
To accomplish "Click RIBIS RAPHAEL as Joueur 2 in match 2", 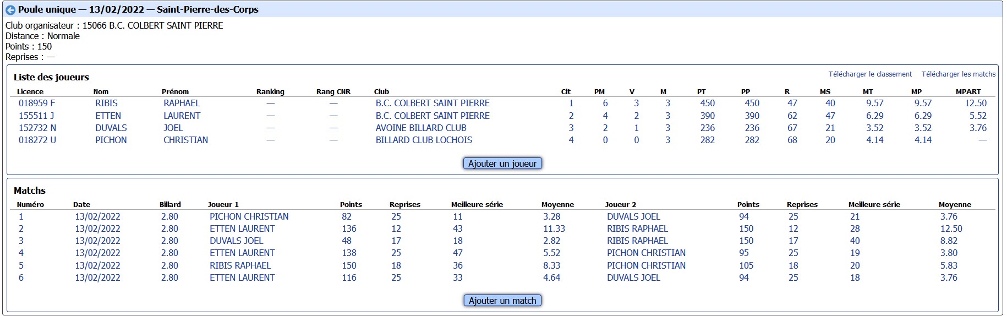I will pos(637,228).
